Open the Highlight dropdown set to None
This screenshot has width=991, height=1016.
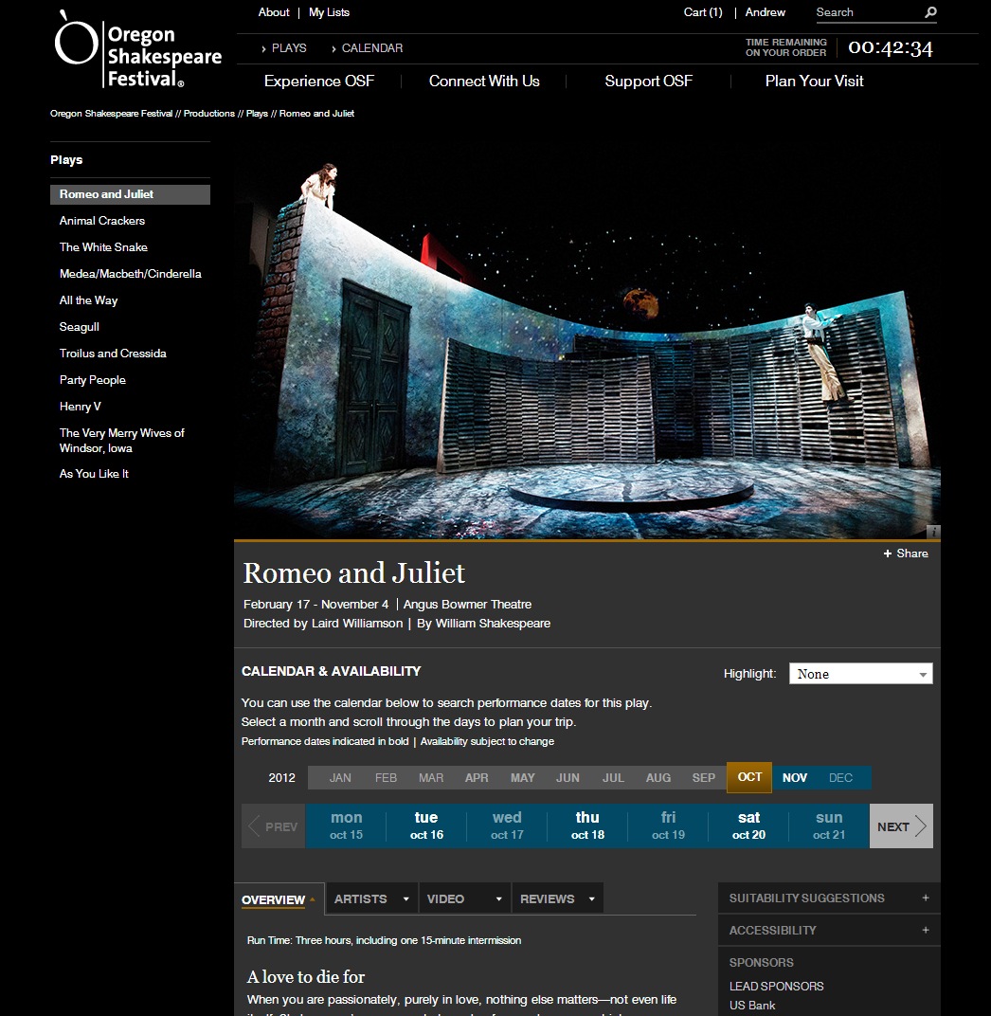click(861, 674)
